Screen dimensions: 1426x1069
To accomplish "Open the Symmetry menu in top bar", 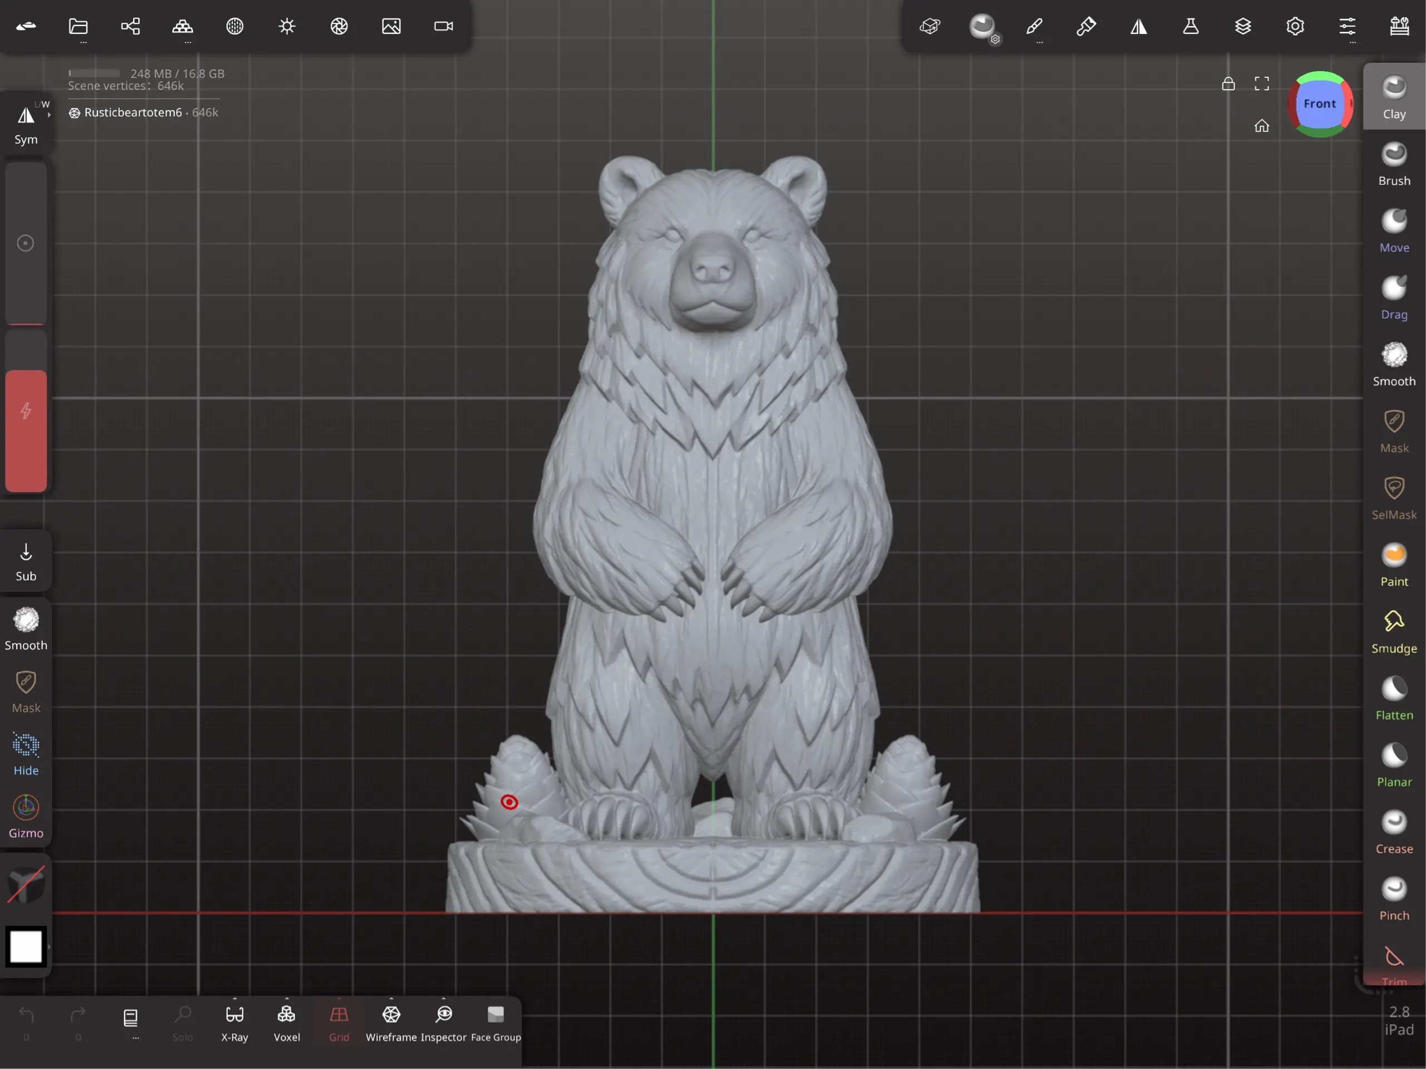I will [1139, 26].
